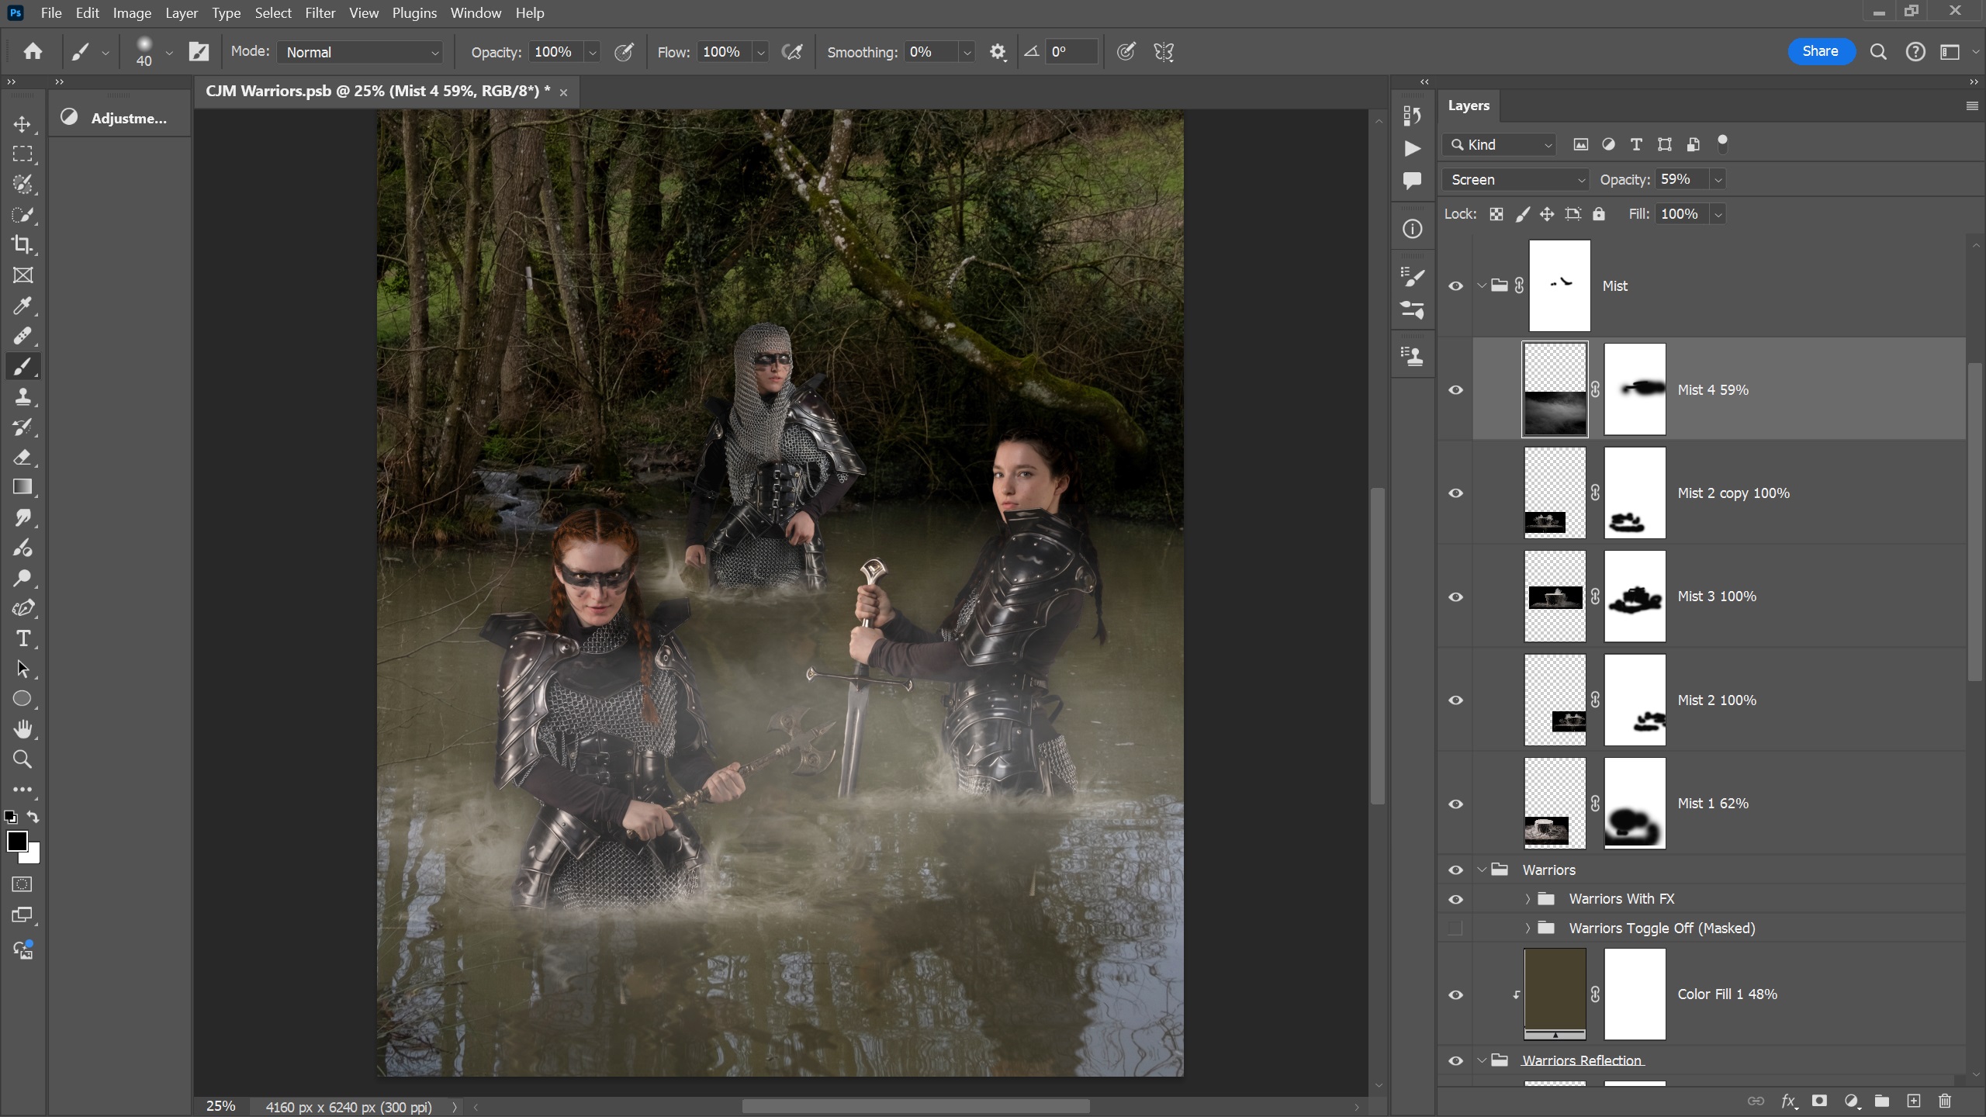
Task: Select the Zoom tool in toolbar
Action: 22,759
